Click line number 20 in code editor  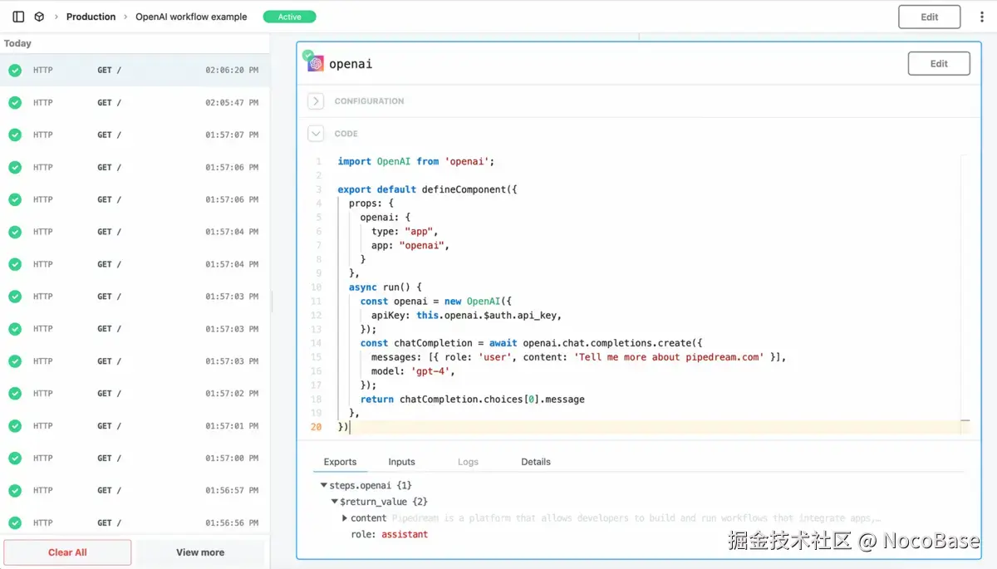(x=316, y=427)
